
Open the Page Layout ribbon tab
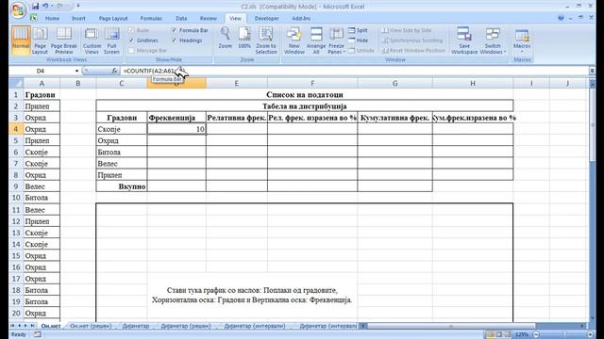click(113, 19)
